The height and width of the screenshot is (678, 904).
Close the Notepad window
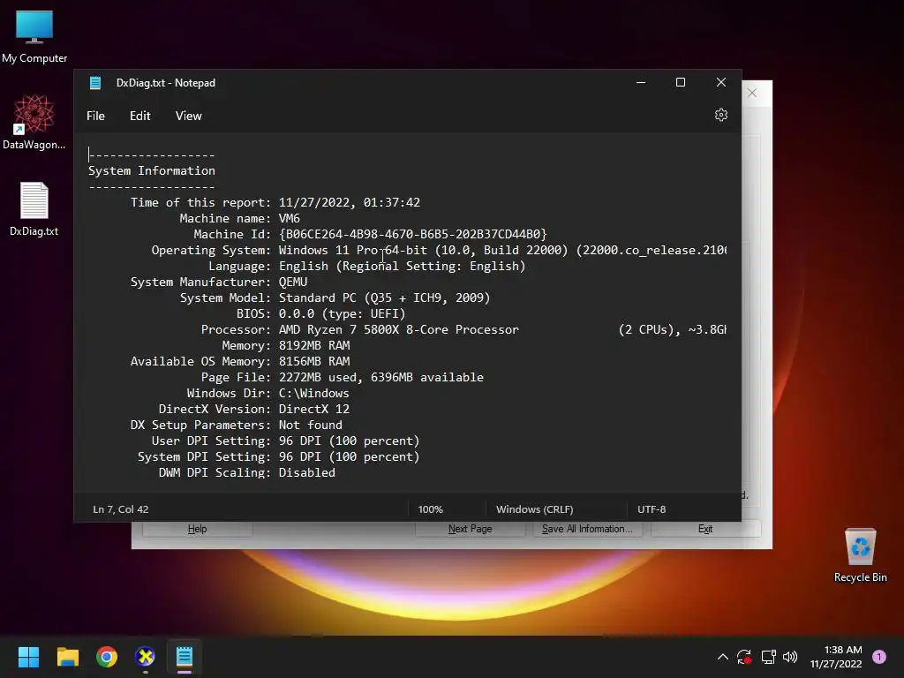720,82
